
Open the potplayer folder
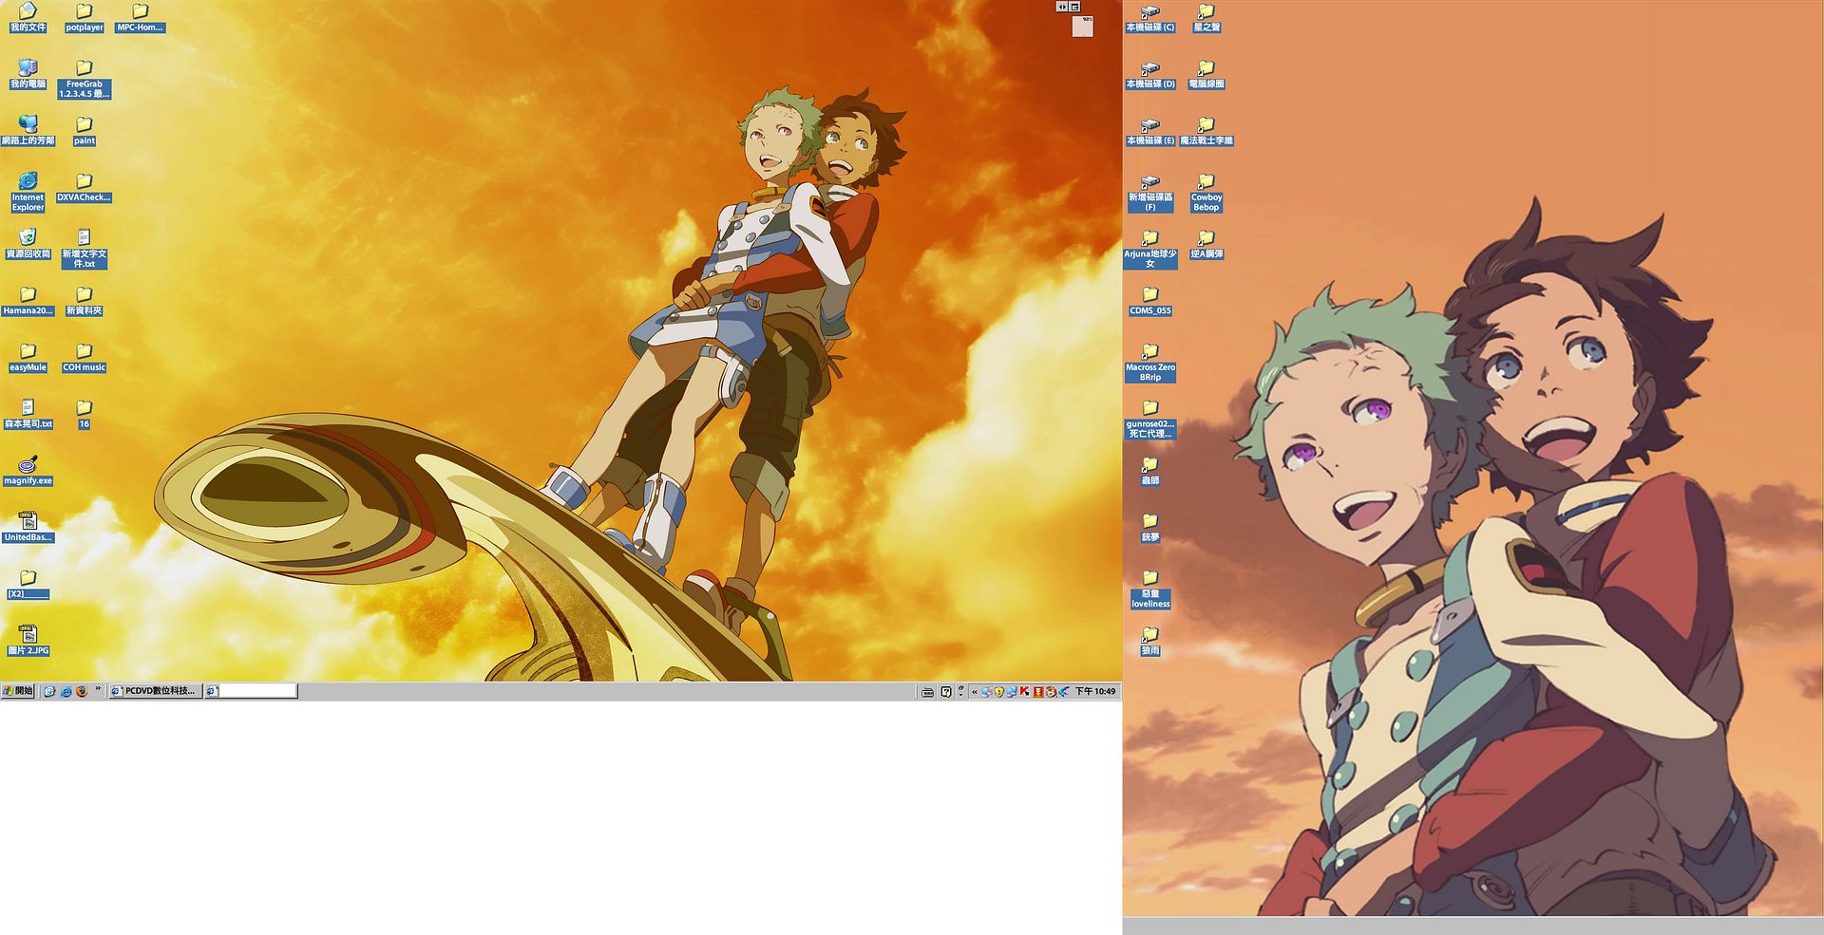(x=84, y=12)
